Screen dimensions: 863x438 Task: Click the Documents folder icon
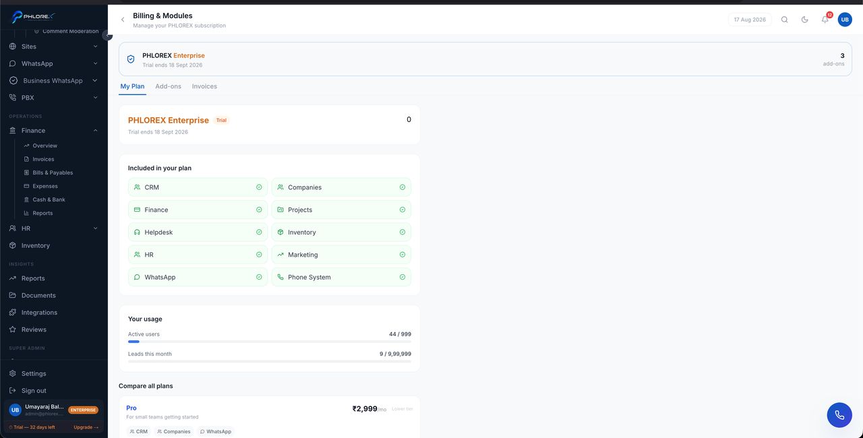tap(13, 295)
